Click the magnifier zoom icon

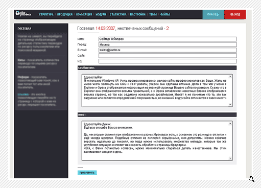tap(251, 179)
